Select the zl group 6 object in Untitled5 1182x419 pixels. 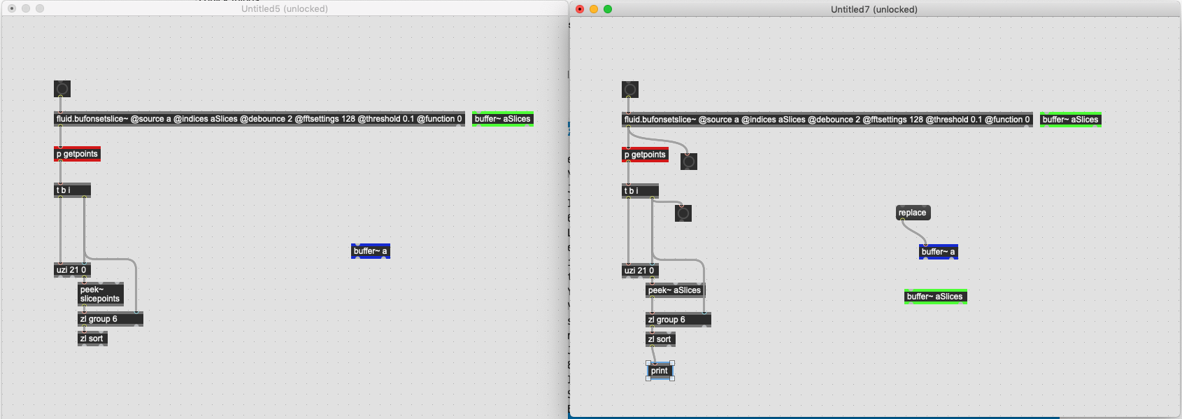[x=110, y=319]
